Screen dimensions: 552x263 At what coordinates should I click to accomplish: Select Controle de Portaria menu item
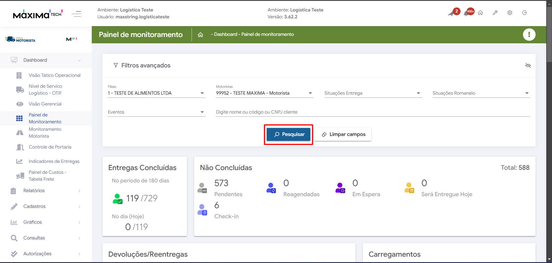pyautogui.click(x=50, y=147)
